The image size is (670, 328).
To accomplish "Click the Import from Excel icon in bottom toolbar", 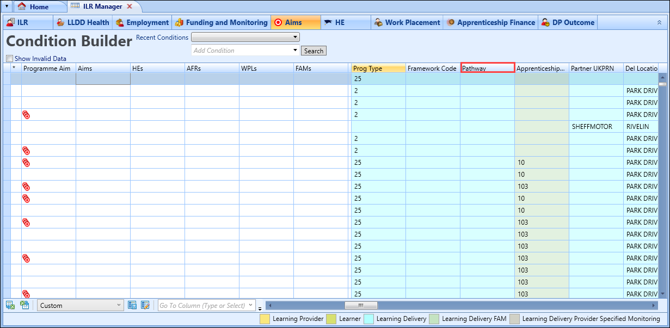I will (24, 305).
